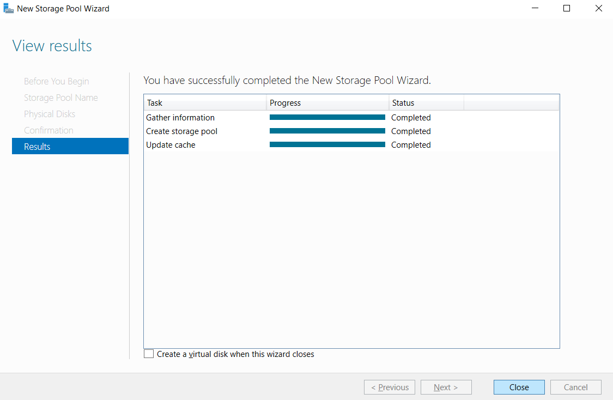Screen dimensions: 613x400
Task: Click the Progress column header
Action: click(x=327, y=103)
